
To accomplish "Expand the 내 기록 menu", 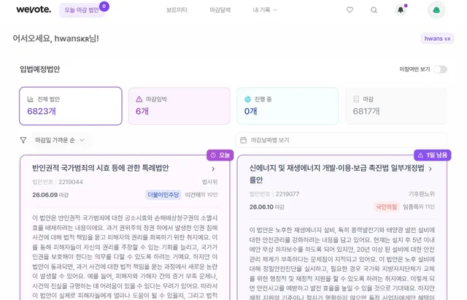I will point(265,9).
